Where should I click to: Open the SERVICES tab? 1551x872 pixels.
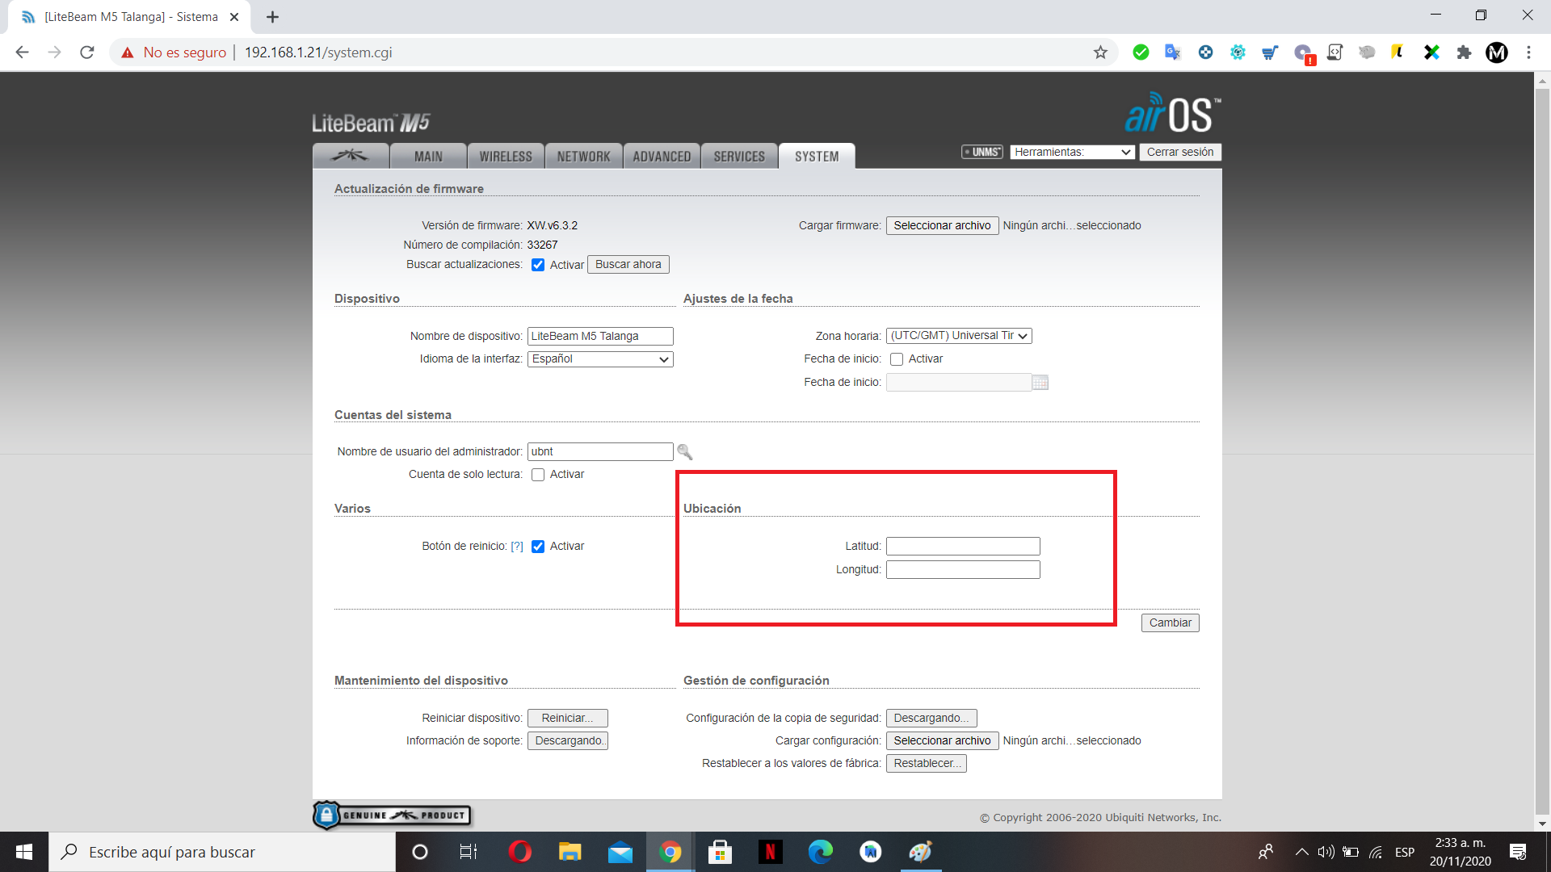click(x=739, y=156)
